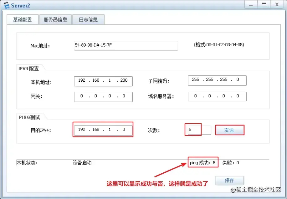This screenshot has width=287, height=199.
Task: Click the '域名服务器:' label
Action: pyautogui.click(x=161, y=96)
